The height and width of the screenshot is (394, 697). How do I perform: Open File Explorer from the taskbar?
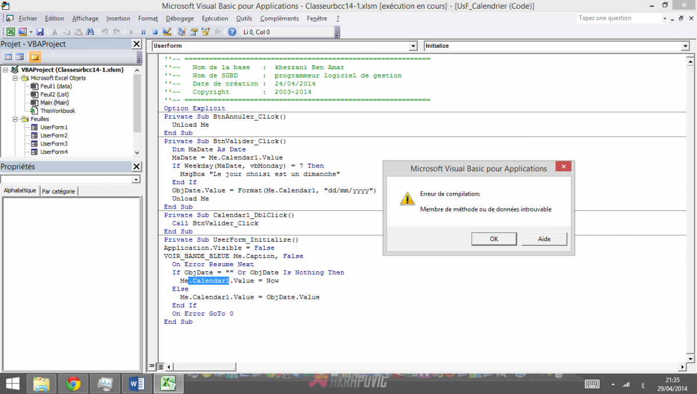41,384
